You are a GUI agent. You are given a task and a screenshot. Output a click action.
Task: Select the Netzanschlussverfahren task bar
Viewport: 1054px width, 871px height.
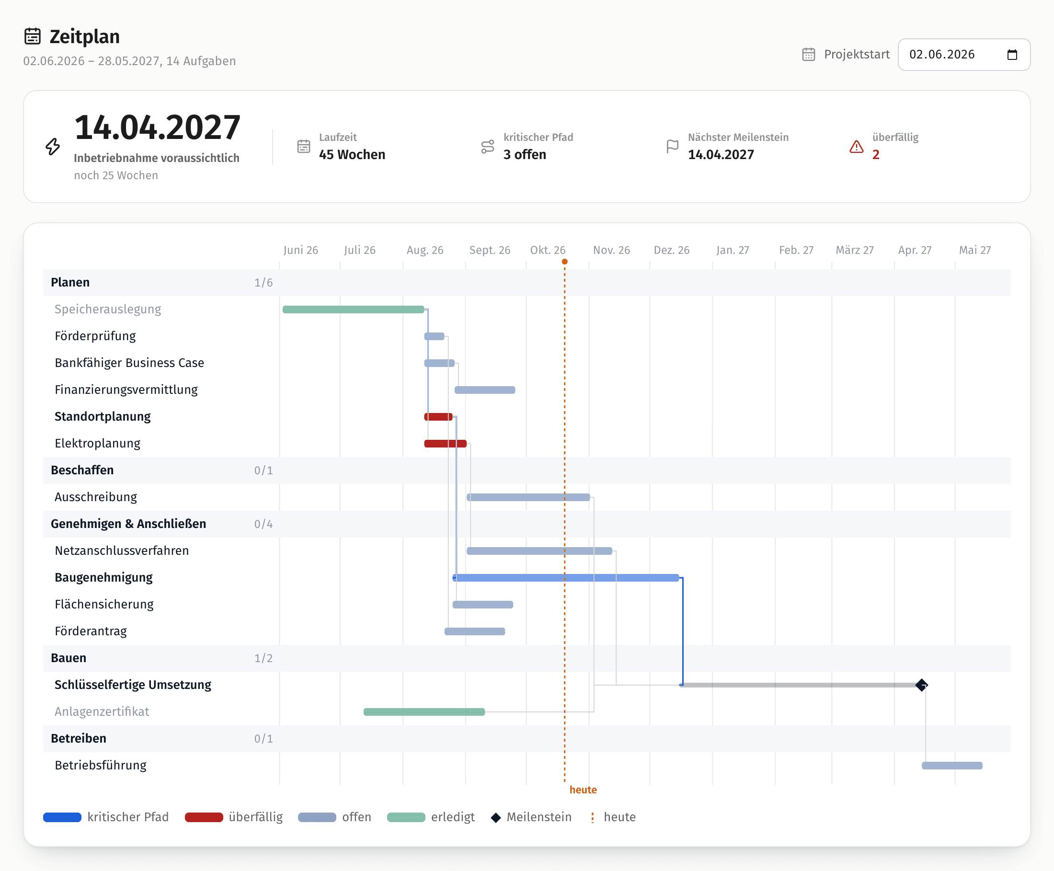tap(539, 551)
